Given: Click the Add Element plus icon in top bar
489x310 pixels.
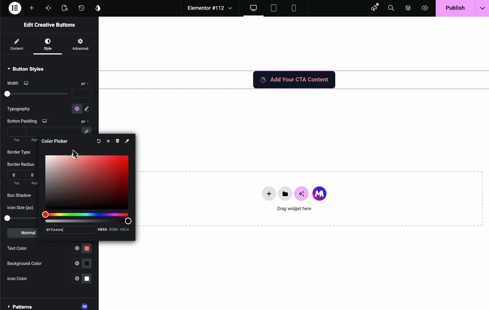Looking at the screenshot, I should [32, 8].
